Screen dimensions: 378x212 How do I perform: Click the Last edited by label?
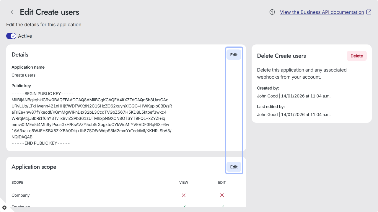pyautogui.click(x=271, y=107)
